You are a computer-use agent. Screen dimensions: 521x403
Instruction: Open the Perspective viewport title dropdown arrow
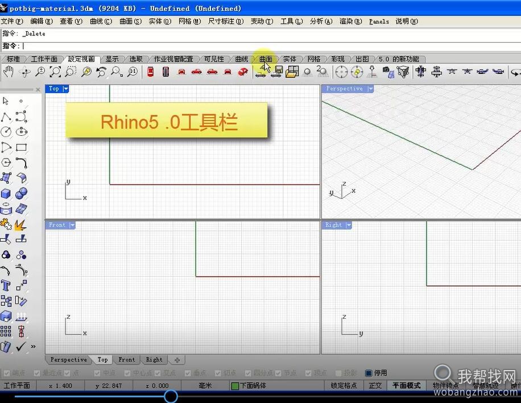(370, 89)
